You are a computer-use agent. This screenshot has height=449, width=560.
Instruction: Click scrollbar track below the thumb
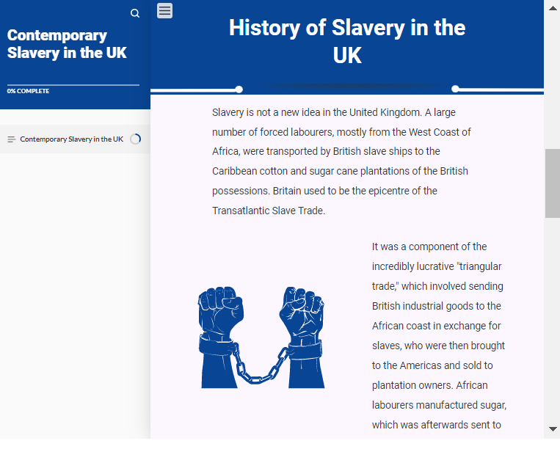[x=553, y=321]
